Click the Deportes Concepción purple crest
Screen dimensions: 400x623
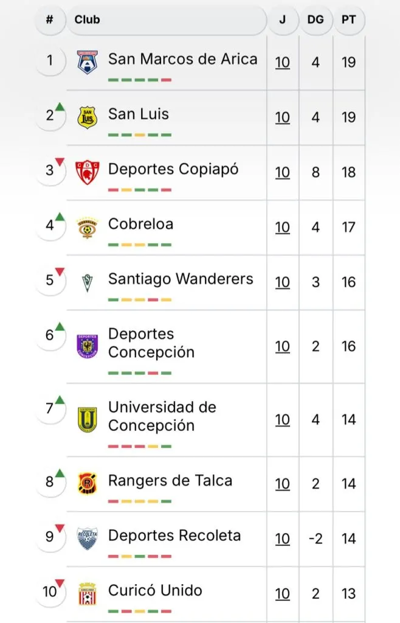pos(88,346)
